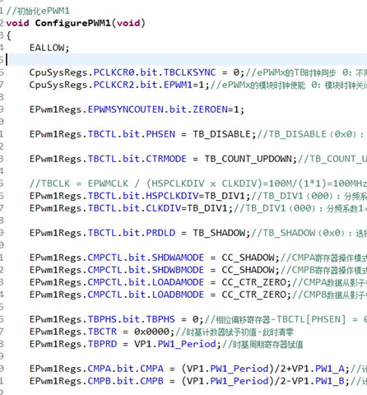Screen dimensions: 367x395
Task: Click SHDWAMODE in the CMPCTL line
Action: [178, 258]
